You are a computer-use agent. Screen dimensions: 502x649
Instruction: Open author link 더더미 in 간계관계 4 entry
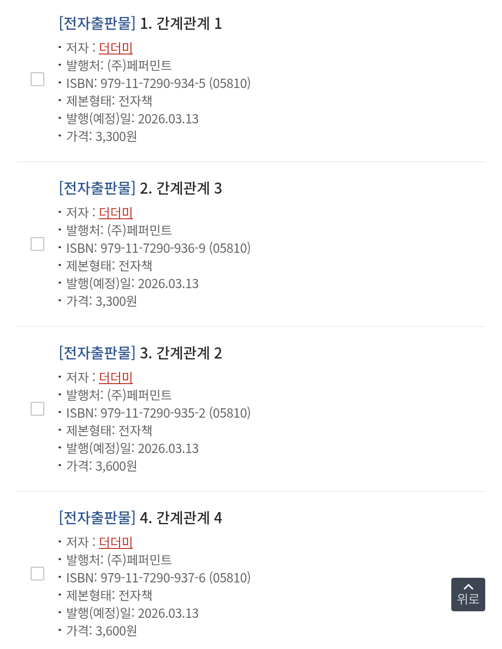116,542
